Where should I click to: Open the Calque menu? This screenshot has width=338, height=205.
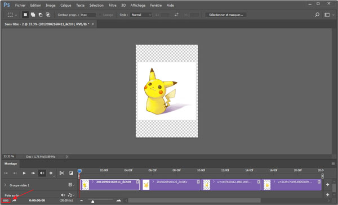coord(65,6)
